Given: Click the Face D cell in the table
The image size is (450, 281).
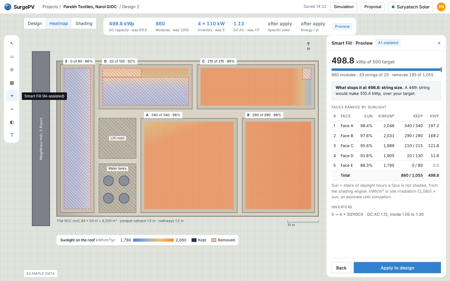Looking at the screenshot, I should coord(347,156).
